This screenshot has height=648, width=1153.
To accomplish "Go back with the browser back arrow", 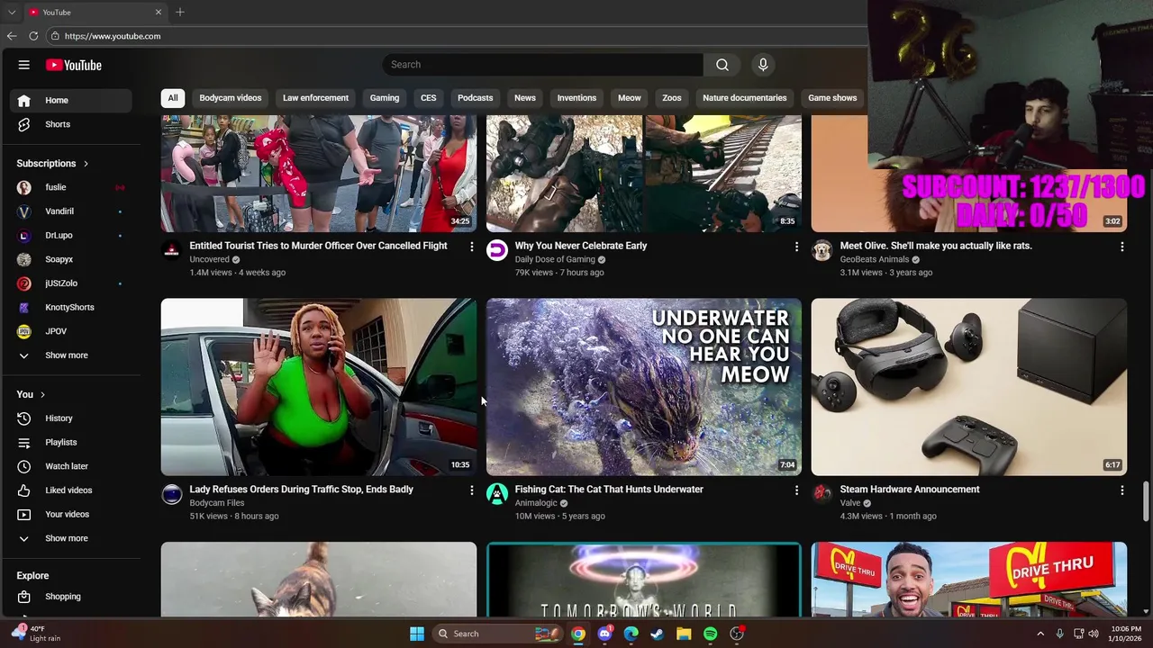I will pos(12,36).
